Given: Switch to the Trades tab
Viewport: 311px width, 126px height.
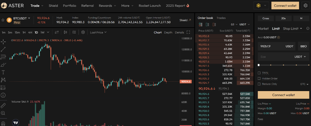Looking at the screenshot, I should pyautogui.click(x=221, y=18).
